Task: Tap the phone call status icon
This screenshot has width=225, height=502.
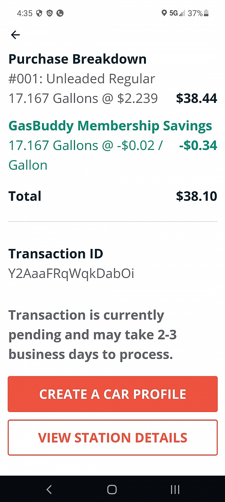Action: pyautogui.click(x=60, y=13)
